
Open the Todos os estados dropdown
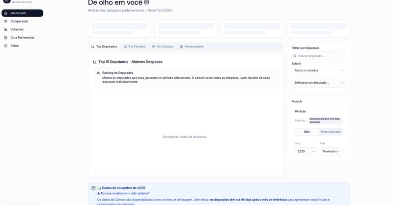point(319,70)
